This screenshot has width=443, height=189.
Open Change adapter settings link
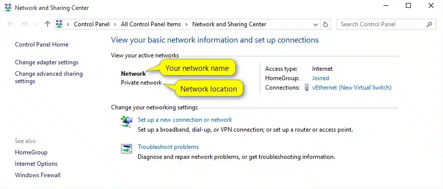(47, 62)
